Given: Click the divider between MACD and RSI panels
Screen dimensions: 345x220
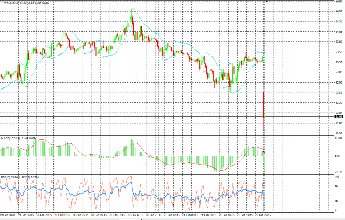Looking at the screenshot, I should pos(172,174).
